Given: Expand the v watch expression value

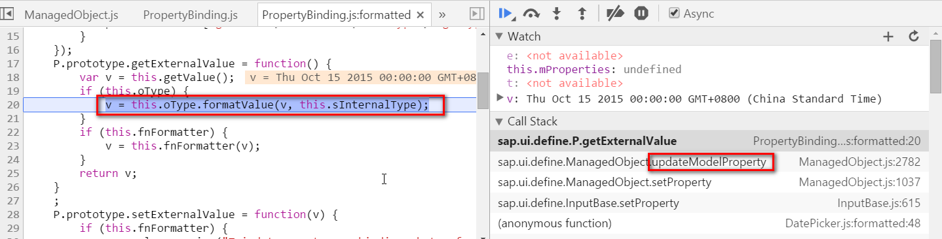Looking at the screenshot, I should pos(500,98).
